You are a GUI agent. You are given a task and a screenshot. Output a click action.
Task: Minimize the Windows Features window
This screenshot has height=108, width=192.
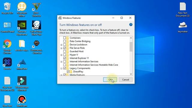point(113,18)
